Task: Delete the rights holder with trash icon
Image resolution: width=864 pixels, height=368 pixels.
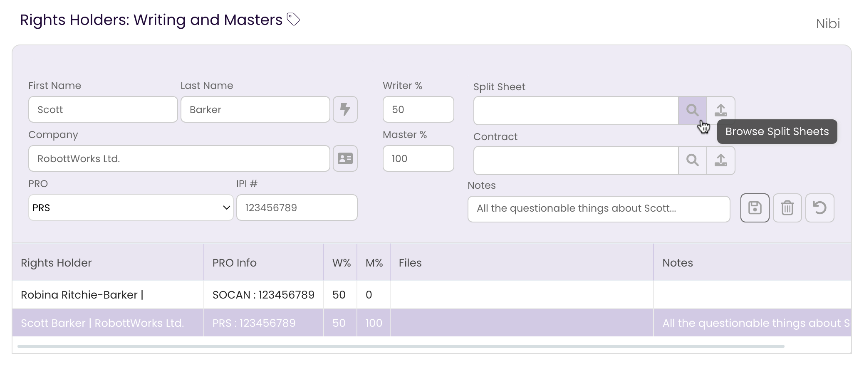Action: coord(787,208)
